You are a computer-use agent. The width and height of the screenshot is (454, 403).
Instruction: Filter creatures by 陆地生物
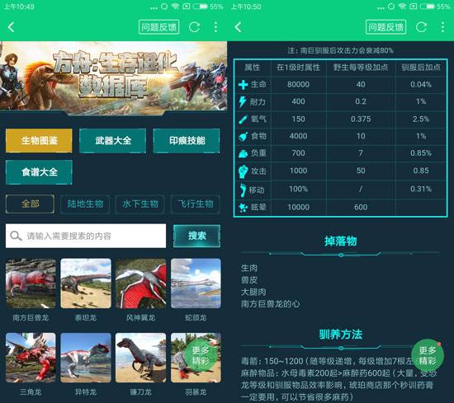(85, 204)
